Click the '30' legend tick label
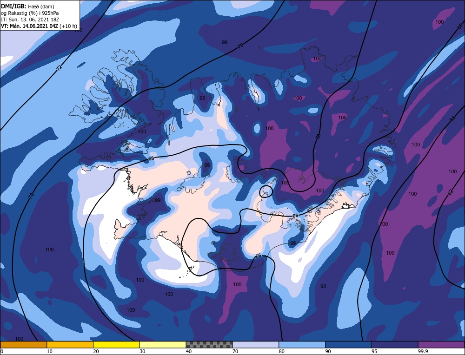Image resolution: width=465 pixels, height=355 pixels. coord(142,351)
